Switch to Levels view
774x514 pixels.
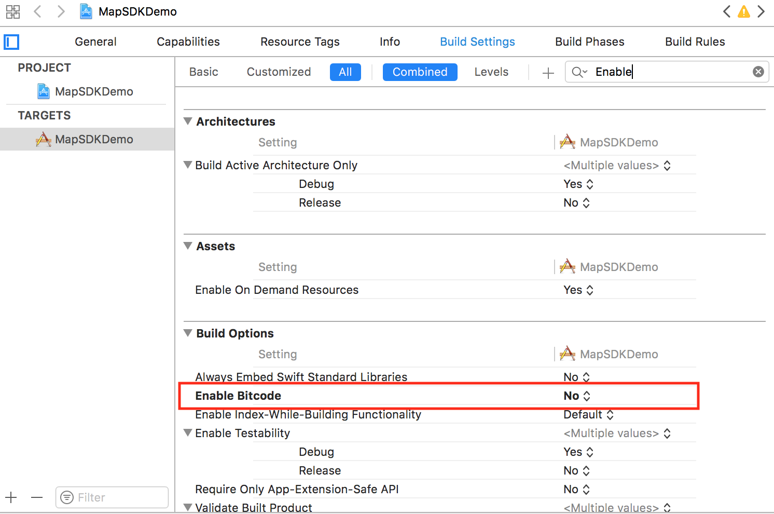click(x=491, y=72)
